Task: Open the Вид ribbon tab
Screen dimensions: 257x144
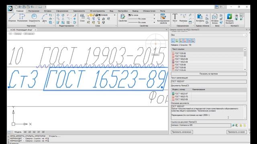Action: point(112,11)
